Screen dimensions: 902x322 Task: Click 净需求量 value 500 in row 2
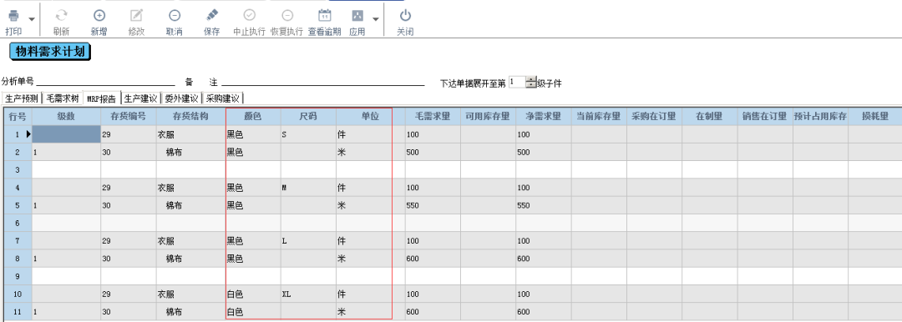click(x=543, y=153)
